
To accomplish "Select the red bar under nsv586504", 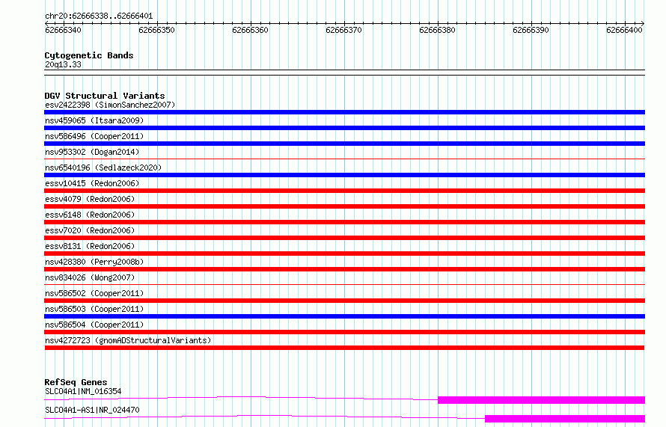I will pos(344,332).
